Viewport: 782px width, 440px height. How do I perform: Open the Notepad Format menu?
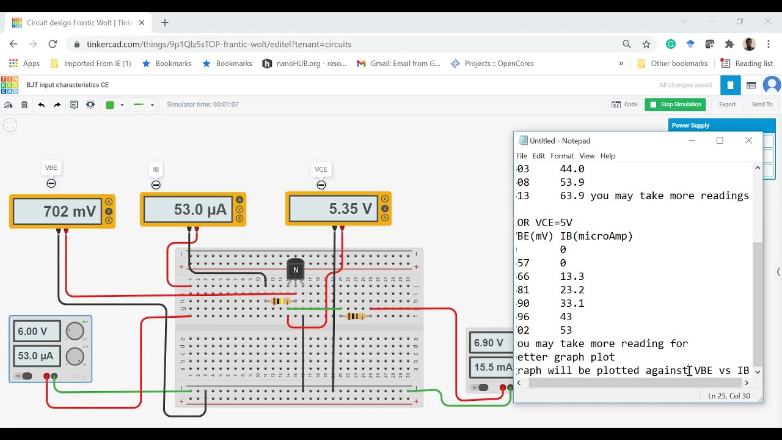(x=562, y=156)
